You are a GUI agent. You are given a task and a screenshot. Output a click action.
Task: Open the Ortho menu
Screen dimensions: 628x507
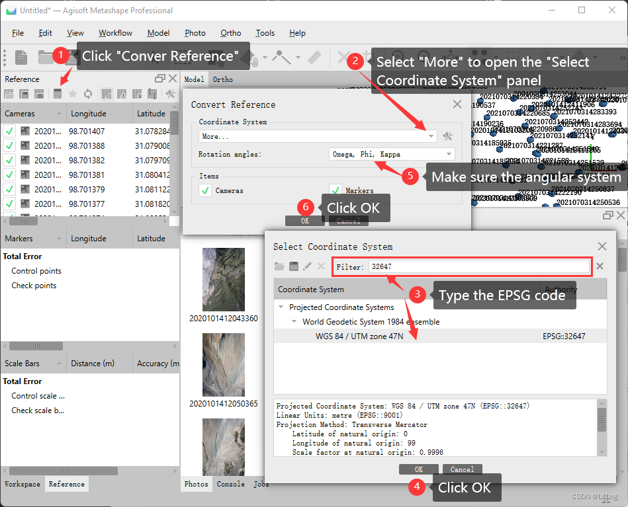point(231,33)
